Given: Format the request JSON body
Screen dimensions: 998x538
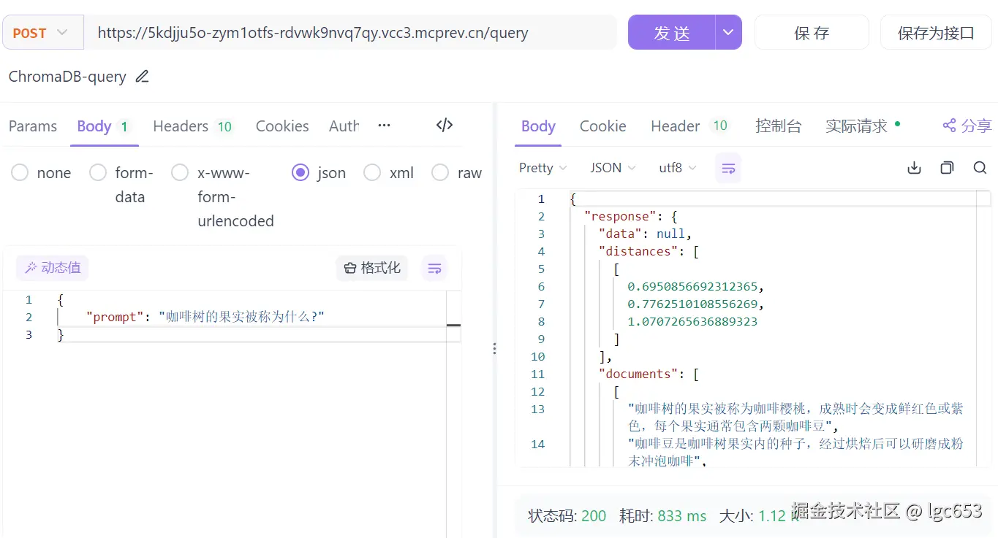Looking at the screenshot, I should click(x=372, y=268).
